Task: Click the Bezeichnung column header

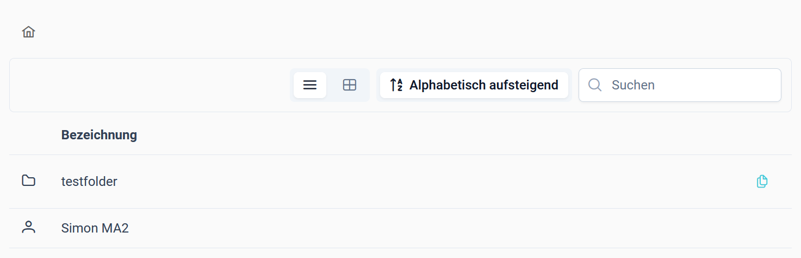Action: [x=99, y=135]
